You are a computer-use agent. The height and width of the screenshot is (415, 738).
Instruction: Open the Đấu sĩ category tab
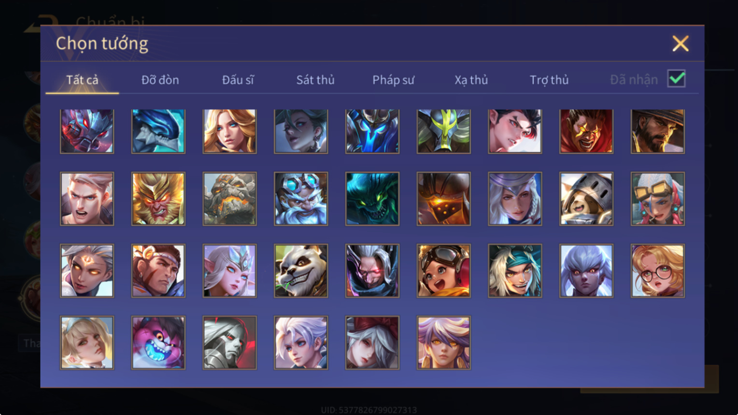click(x=238, y=80)
